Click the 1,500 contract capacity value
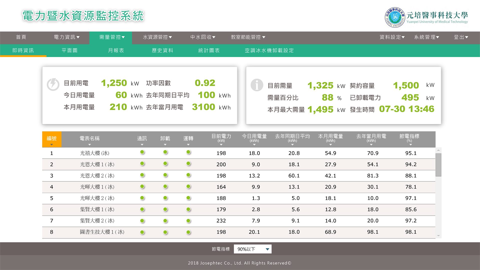The width and height of the screenshot is (480, 270). click(406, 85)
